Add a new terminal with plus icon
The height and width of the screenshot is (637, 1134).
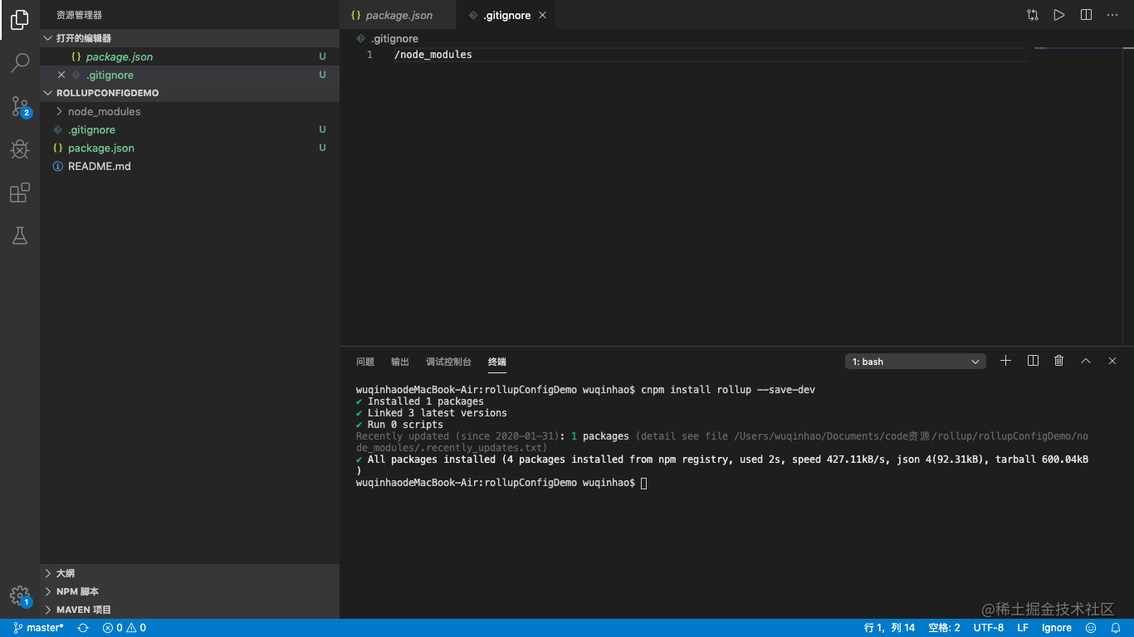[1005, 361]
